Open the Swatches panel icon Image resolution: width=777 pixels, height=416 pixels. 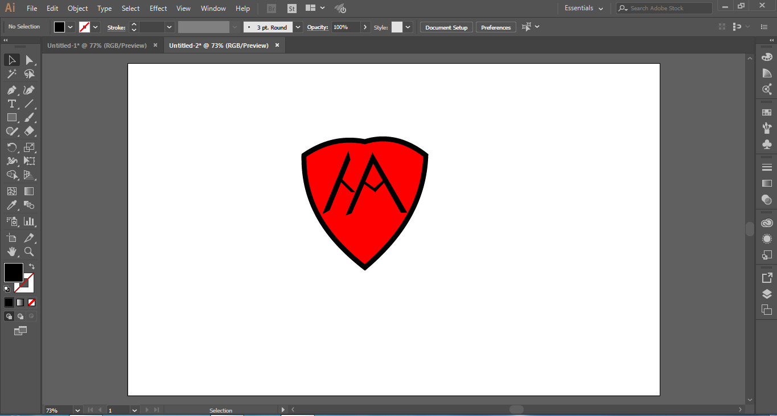(x=767, y=113)
